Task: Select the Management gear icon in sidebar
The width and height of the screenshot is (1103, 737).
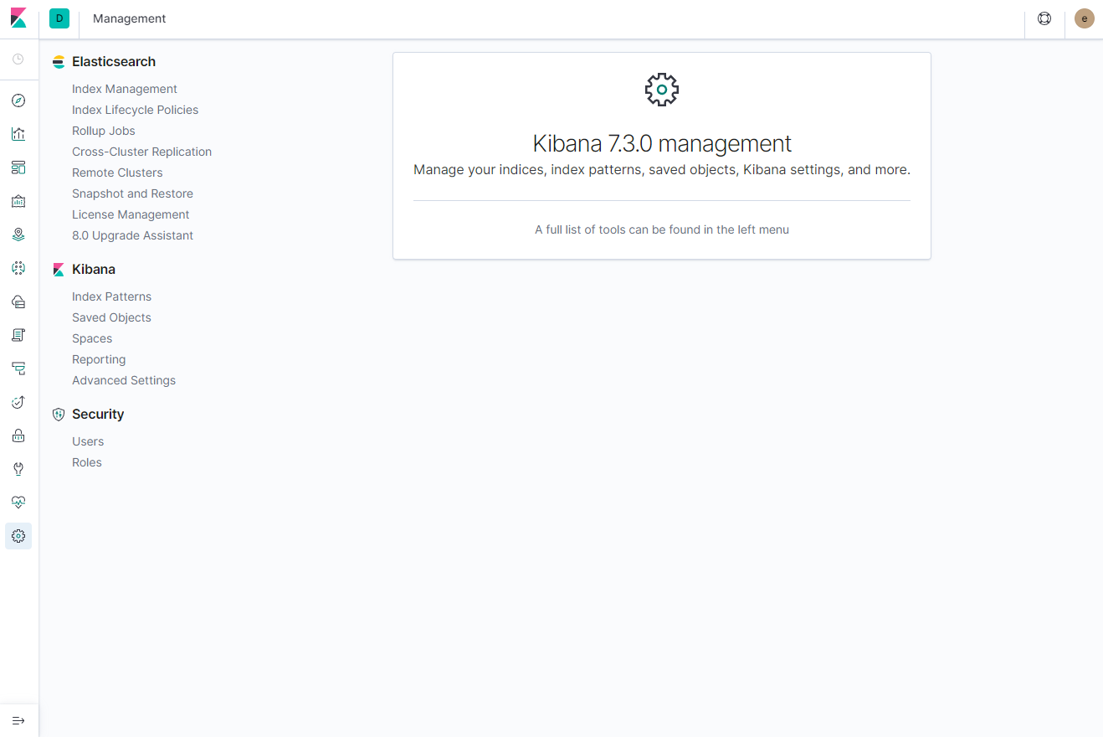Action: tap(18, 536)
